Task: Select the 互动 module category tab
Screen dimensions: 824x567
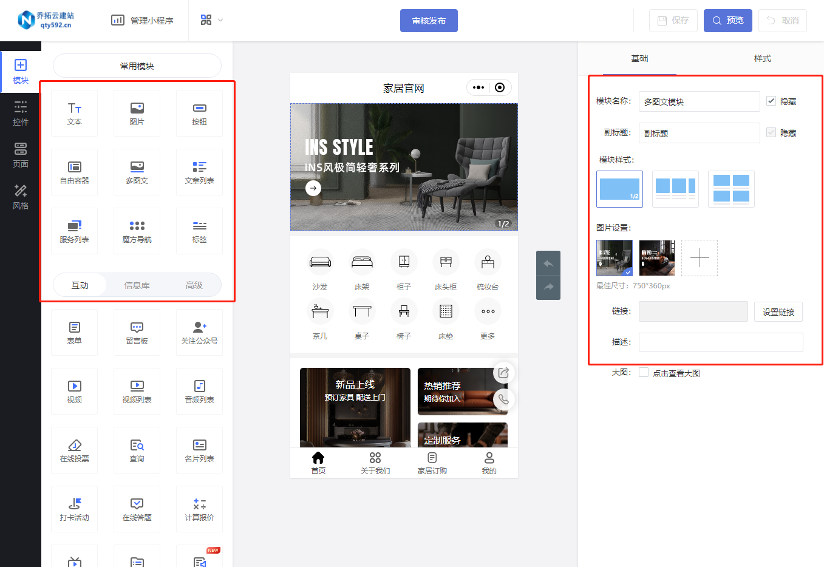Action: tap(80, 285)
